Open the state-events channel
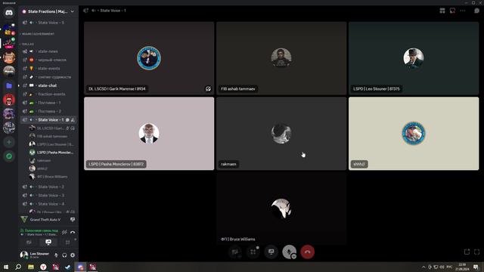Viewport: 484px width, 272px height. [48, 69]
